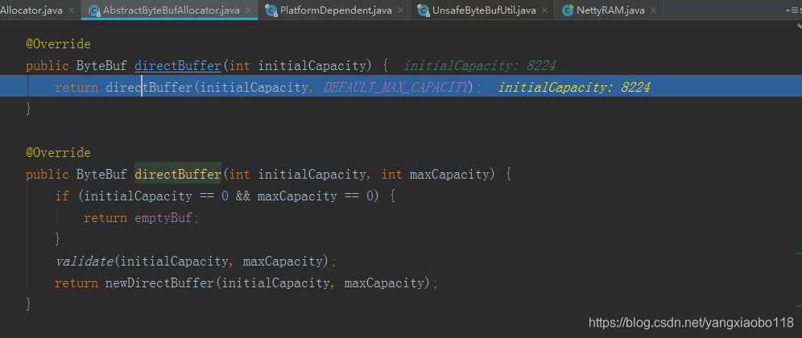Screen dimensions: 802x338
Task: Click initialCapacity argument in newDirectBuffer call
Action: pos(275,282)
